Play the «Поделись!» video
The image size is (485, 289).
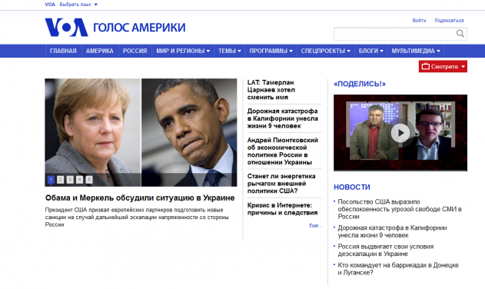pos(400,133)
